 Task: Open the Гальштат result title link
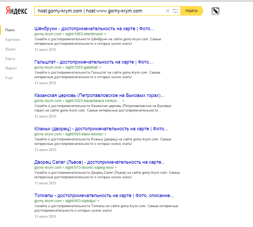click(x=94, y=62)
